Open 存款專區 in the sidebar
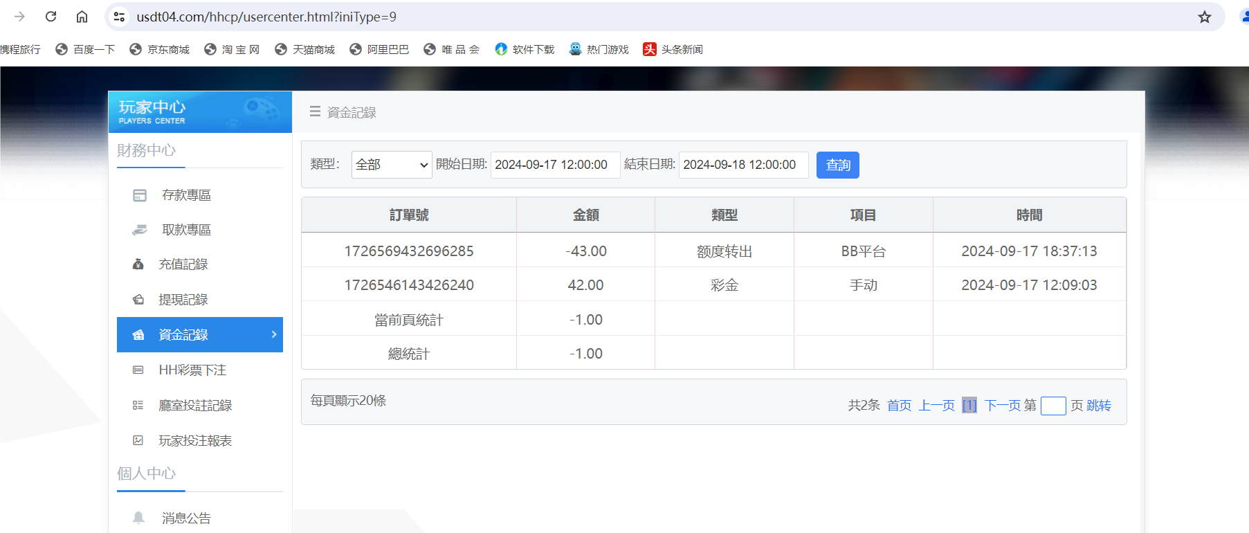1249x533 pixels. pyautogui.click(x=186, y=195)
